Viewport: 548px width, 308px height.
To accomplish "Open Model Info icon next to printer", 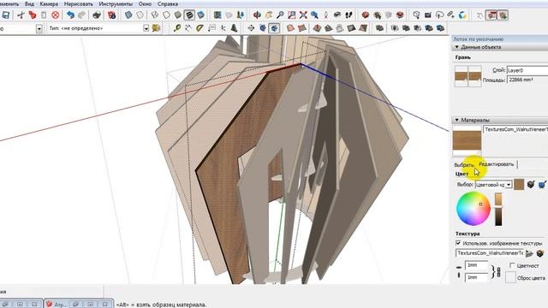I will [x=111, y=15].
